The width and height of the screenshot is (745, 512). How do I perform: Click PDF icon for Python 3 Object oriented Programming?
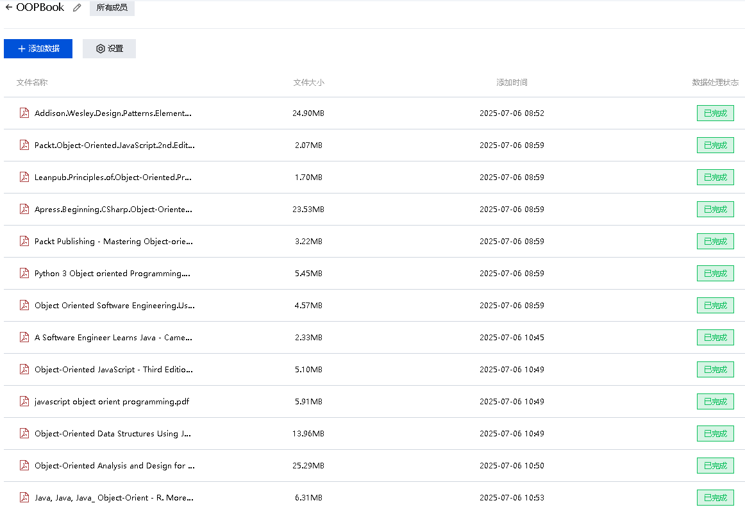[24, 274]
